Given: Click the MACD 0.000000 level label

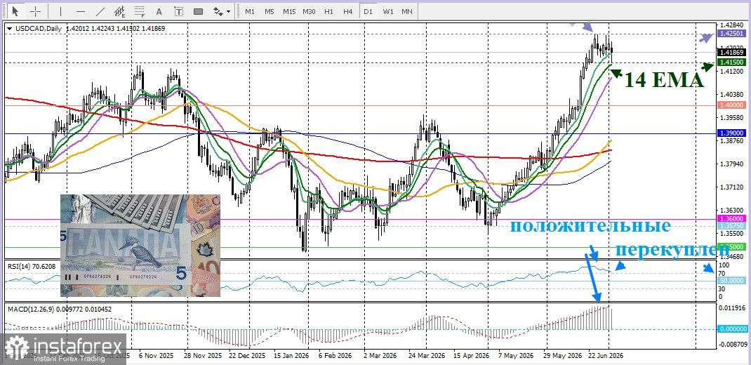Looking at the screenshot, I should (733, 329).
